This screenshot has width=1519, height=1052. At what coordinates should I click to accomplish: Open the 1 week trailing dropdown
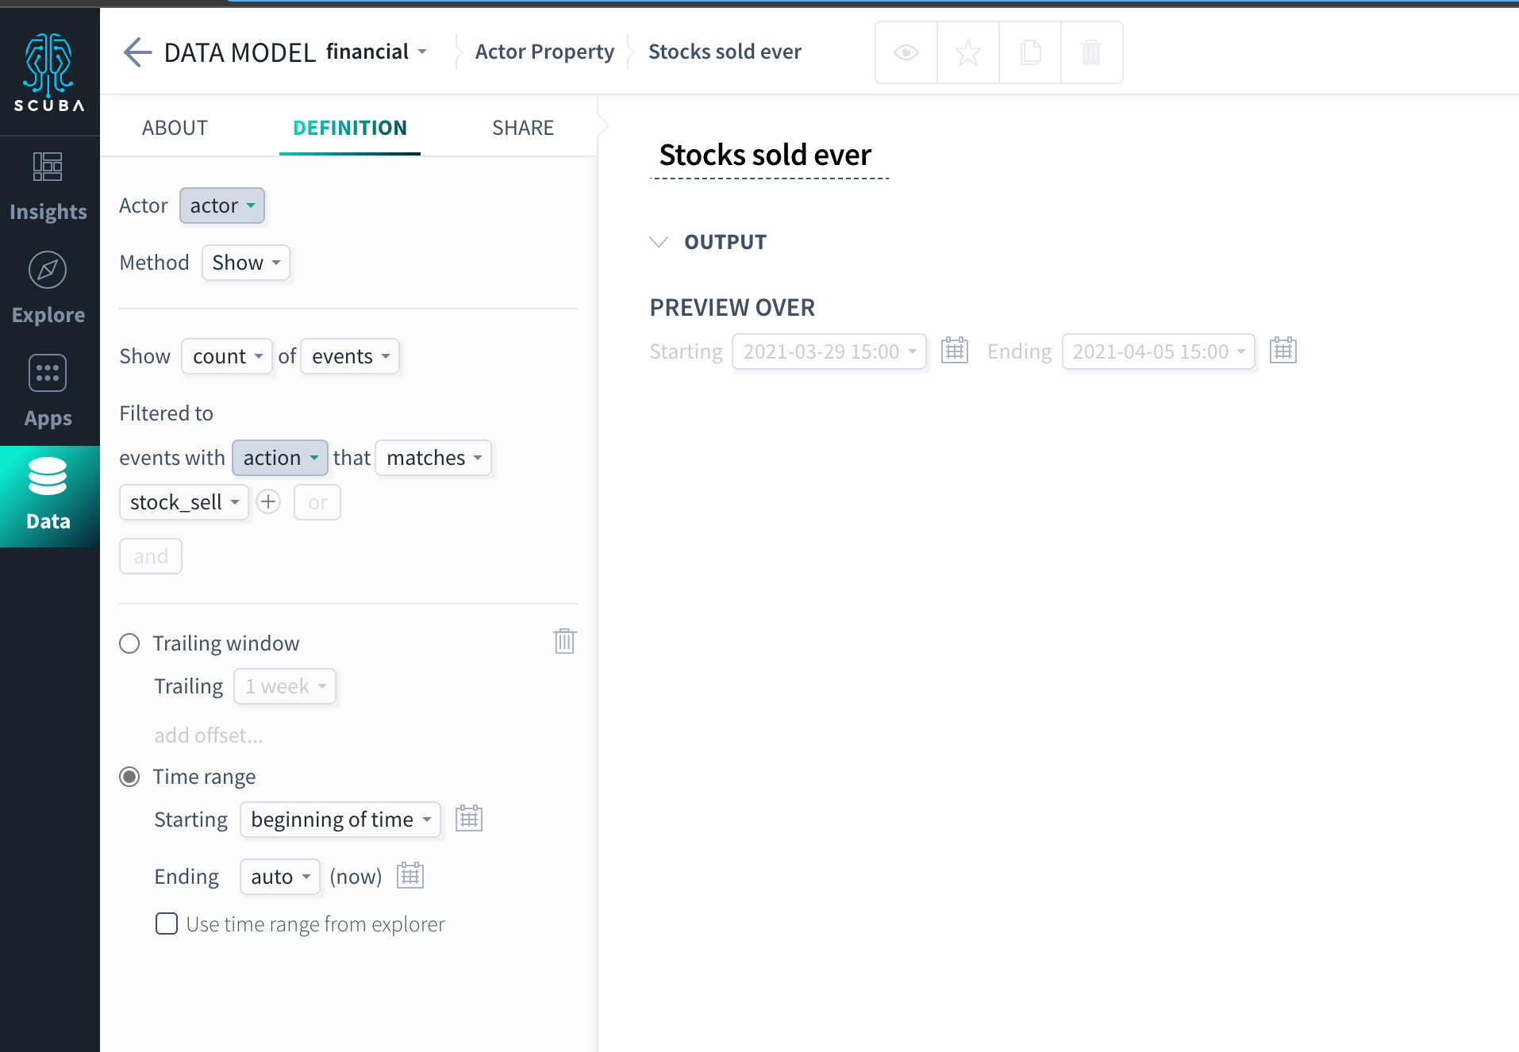(x=285, y=686)
